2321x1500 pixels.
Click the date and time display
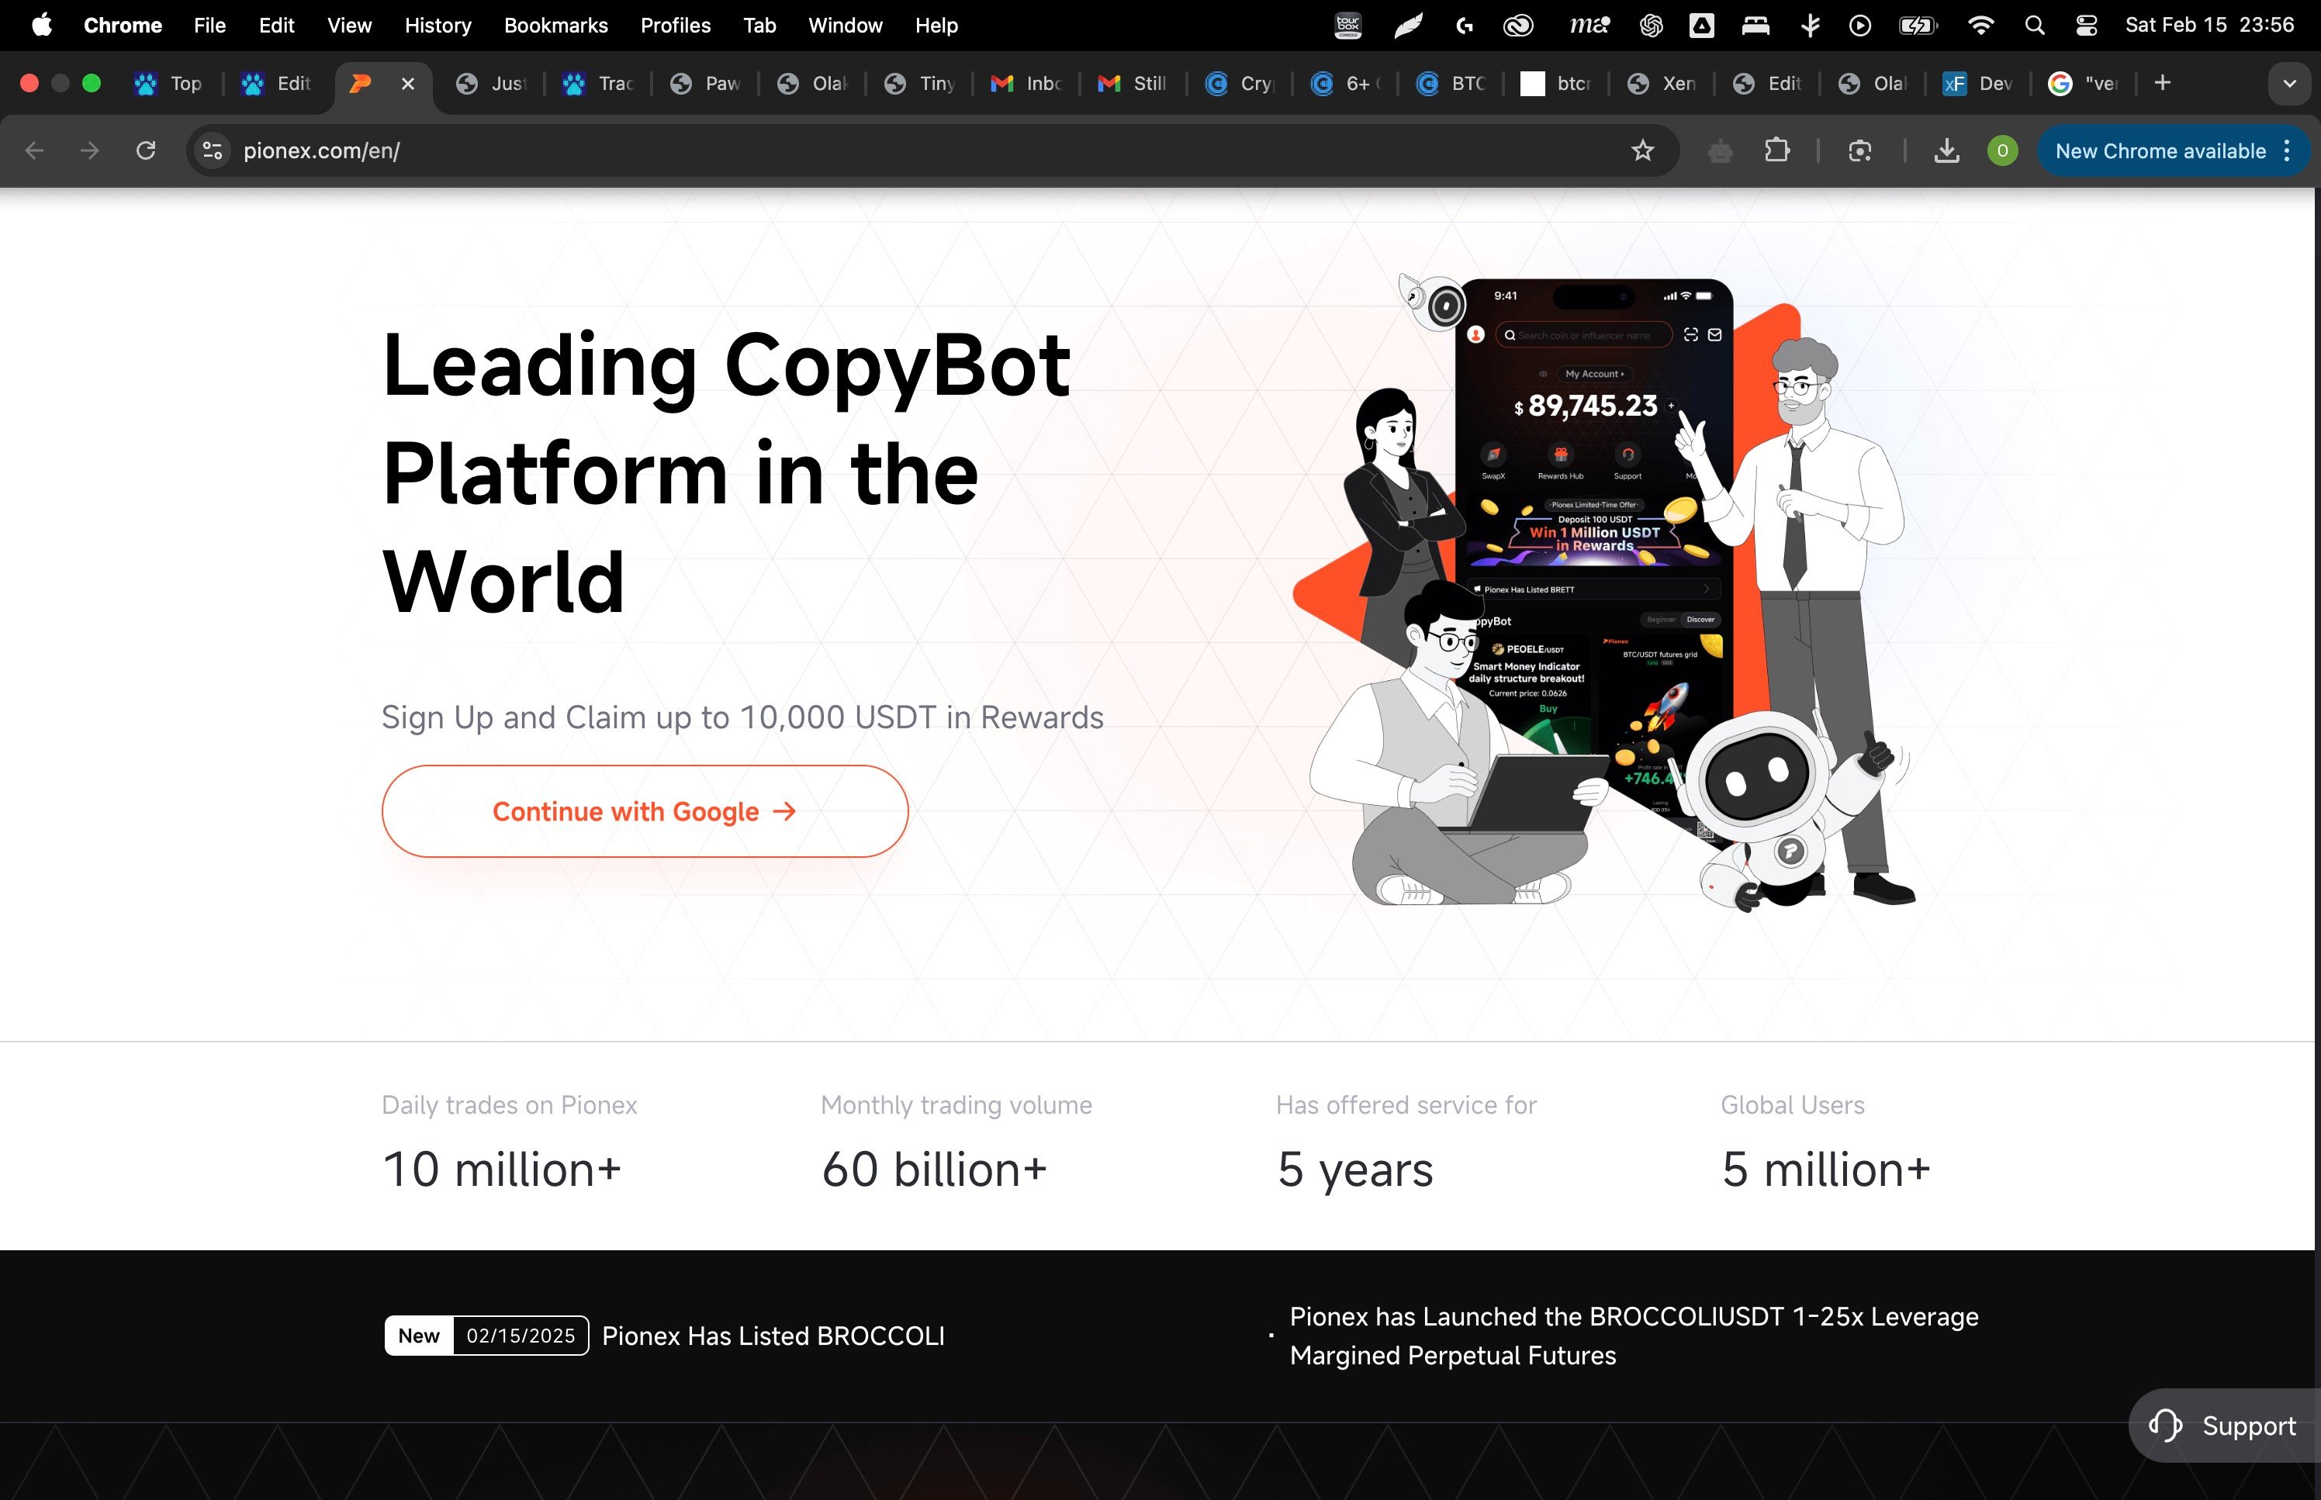click(2209, 26)
